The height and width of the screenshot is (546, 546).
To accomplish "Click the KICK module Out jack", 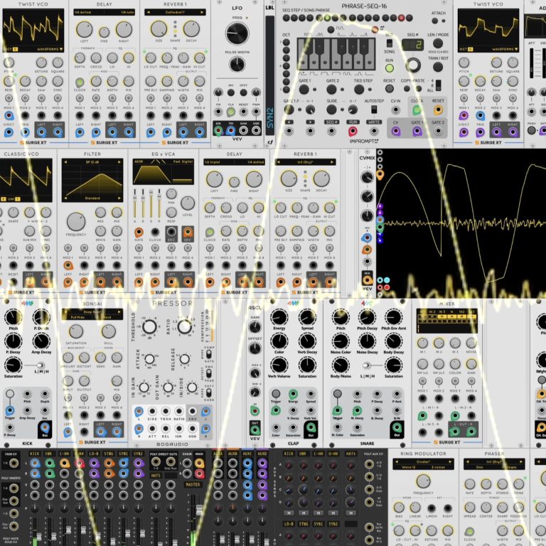I will (x=45, y=427).
